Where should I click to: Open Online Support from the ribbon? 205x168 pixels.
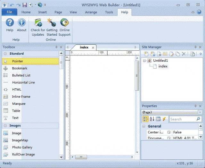tap(64, 23)
